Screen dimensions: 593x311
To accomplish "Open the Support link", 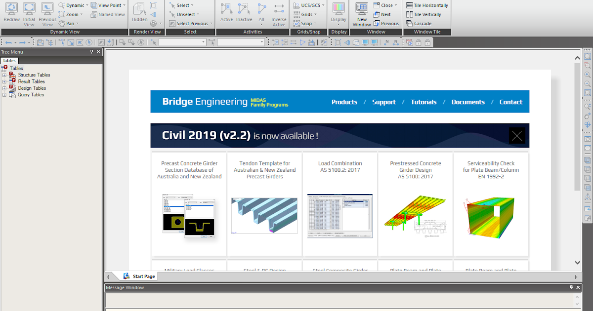I will [x=384, y=102].
